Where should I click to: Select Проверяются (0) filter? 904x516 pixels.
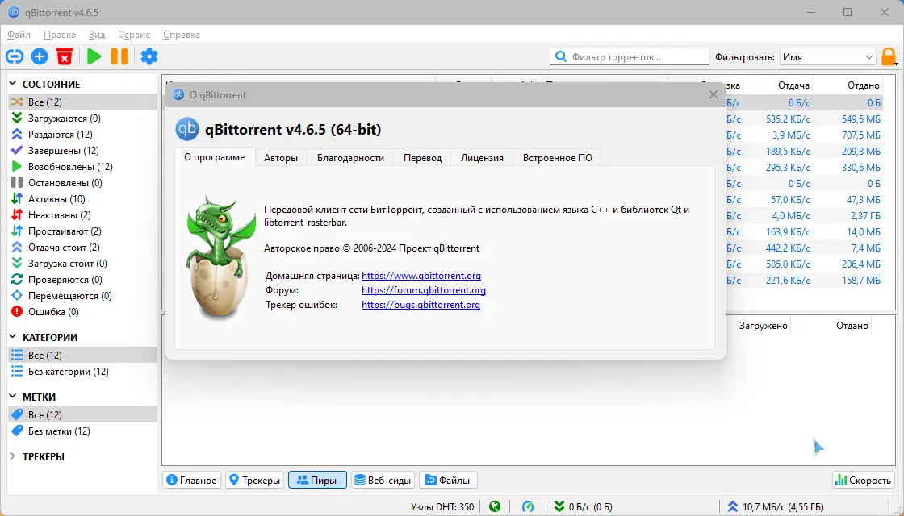coord(82,279)
